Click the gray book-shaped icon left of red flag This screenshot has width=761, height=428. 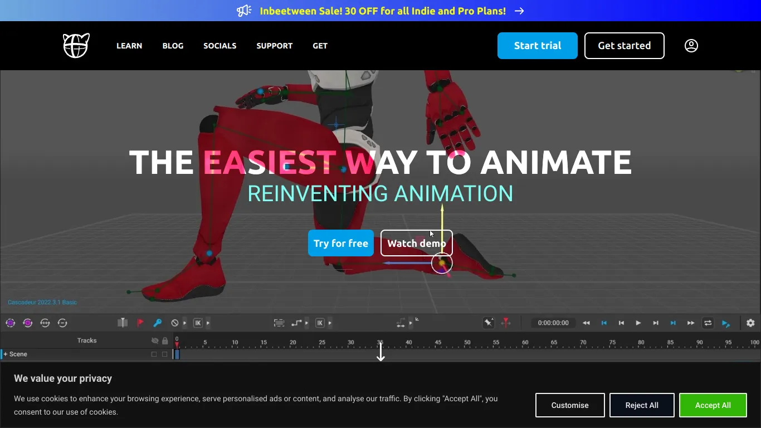123,323
